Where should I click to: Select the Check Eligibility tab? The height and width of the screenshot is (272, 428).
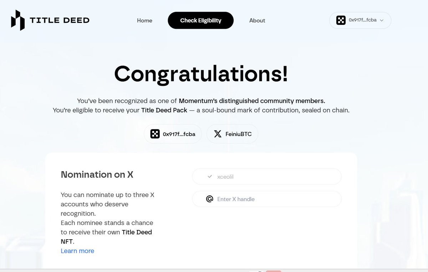[x=200, y=20]
